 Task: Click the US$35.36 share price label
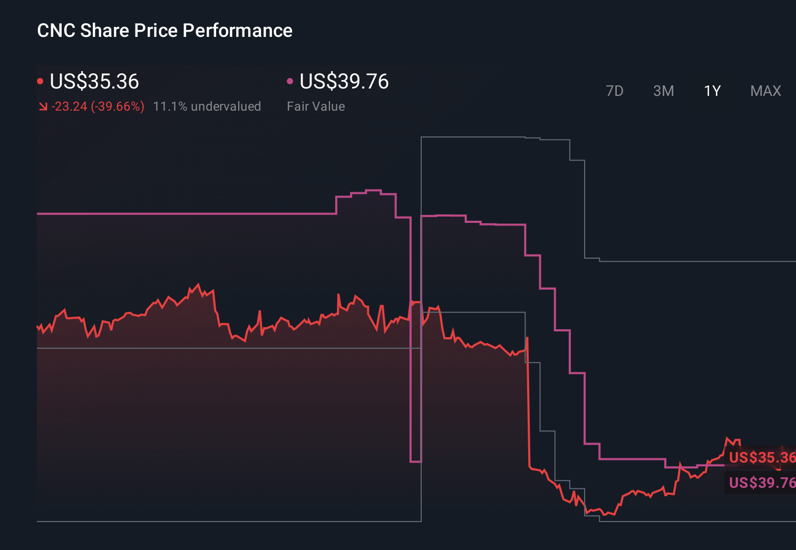click(94, 82)
